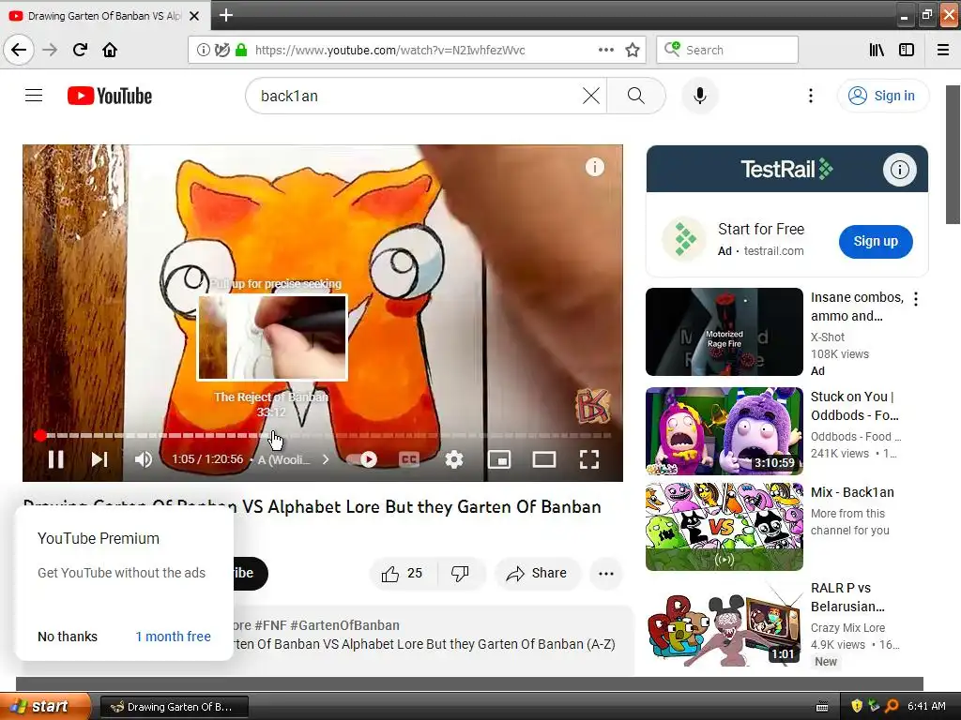Mute the video volume speaker icon
This screenshot has width=961, height=720.
tap(144, 459)
